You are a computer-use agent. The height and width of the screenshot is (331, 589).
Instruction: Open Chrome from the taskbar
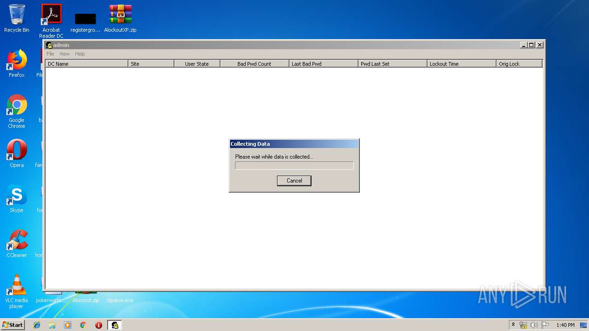point(83,325)
